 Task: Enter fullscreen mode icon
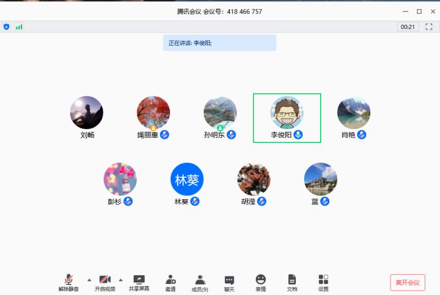pyautogui.click(x=429, y=27)
